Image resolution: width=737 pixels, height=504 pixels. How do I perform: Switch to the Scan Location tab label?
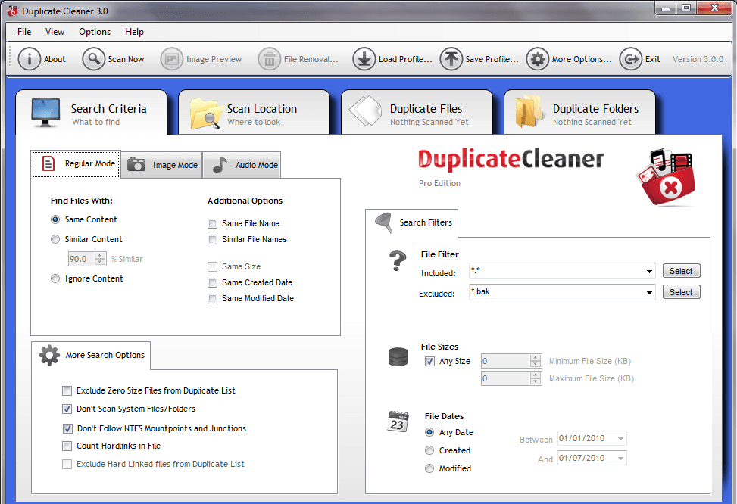(262, 109)
